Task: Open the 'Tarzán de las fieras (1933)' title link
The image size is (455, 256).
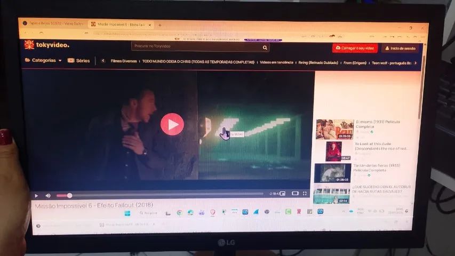Action: [377, 168]
